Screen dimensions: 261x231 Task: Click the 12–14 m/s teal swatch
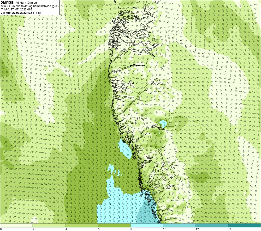pyautogui.click(x=212, y=225)
